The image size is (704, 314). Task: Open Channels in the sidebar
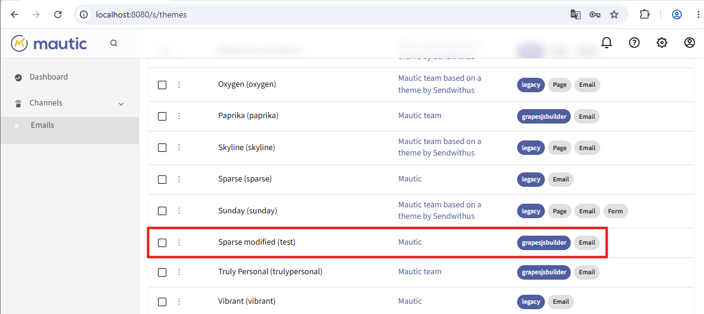tap(46, 103)
